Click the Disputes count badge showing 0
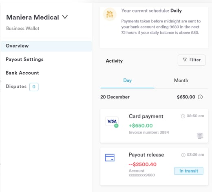This screenshot has height=192, width=212. pyautogui.click(x=34, y=87)
